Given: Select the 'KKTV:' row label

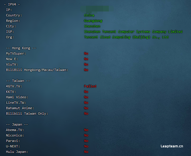Looking at the screenshot, I should tap(11, 92).
